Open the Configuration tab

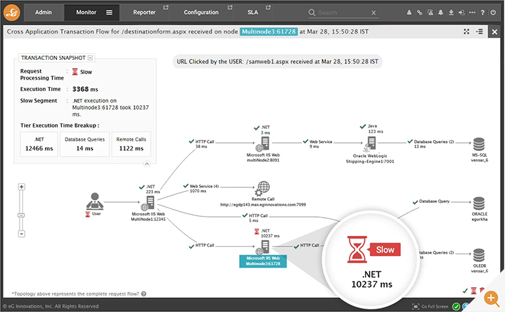click(201, 12)
